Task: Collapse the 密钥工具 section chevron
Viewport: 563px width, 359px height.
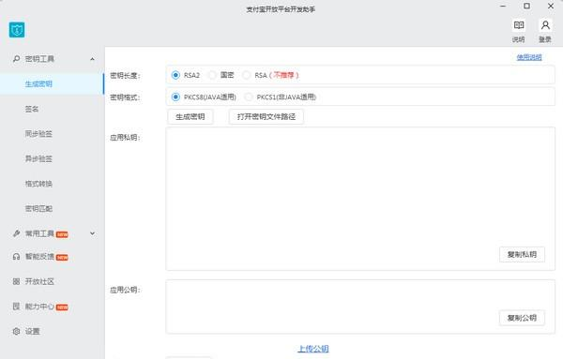Action: tap(92, 59)
